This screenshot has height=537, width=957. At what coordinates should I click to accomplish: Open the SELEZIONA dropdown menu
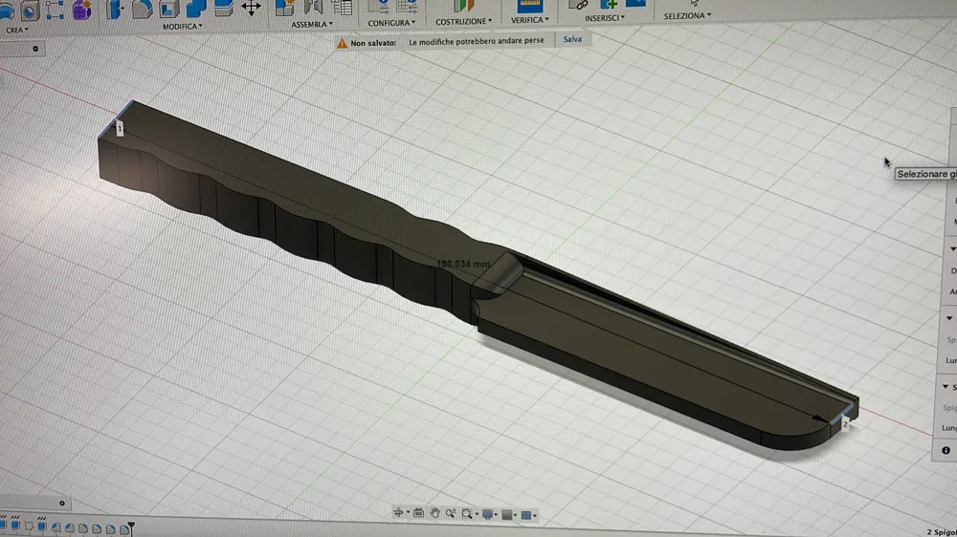[687, 15]
